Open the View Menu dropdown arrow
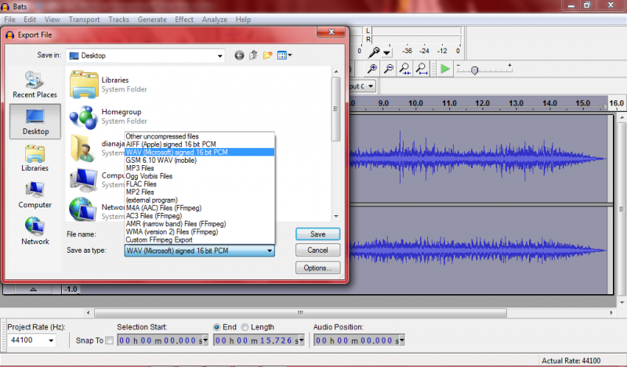Viewport: 627px width, 367px height. click(x=290, y=56)
